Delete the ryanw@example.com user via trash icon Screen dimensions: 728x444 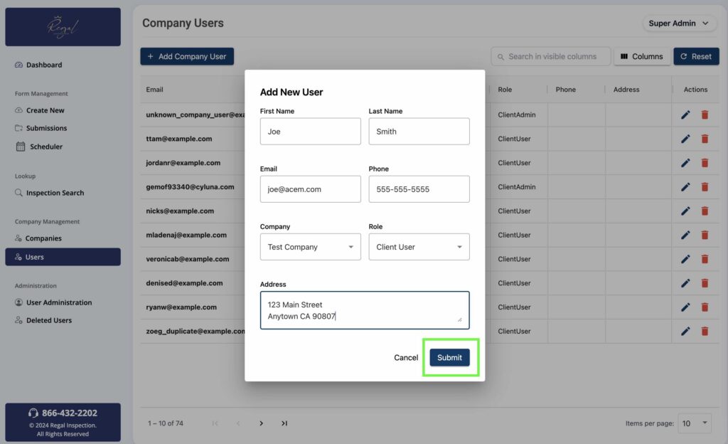tap(705, 307)
